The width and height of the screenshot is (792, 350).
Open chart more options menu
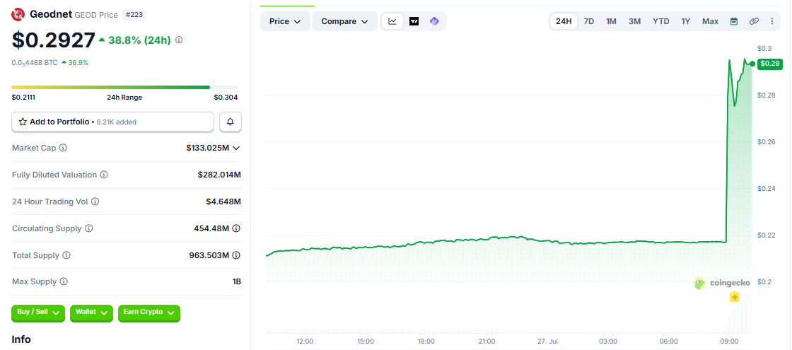point(771,21)
